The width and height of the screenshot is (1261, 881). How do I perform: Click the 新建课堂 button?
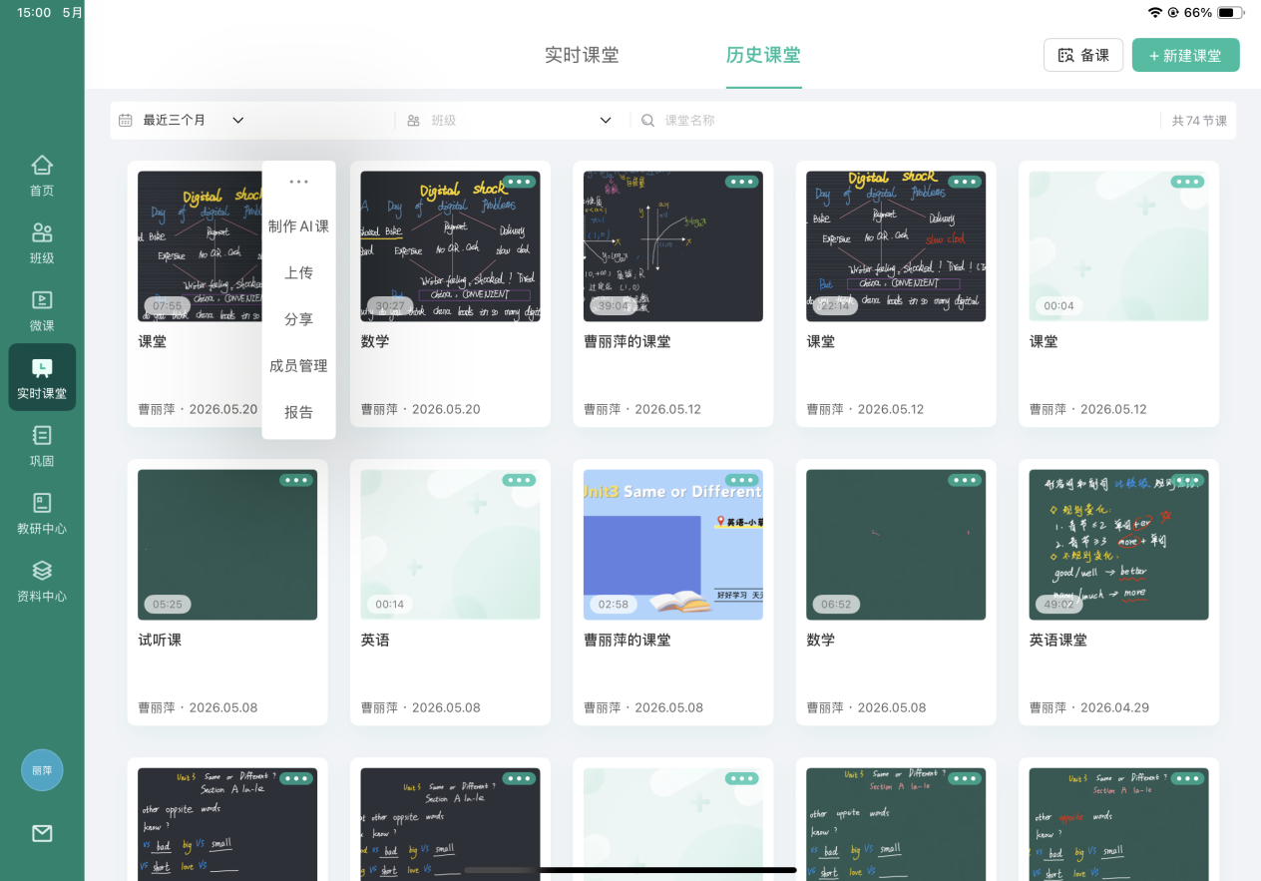[1185, 55]
